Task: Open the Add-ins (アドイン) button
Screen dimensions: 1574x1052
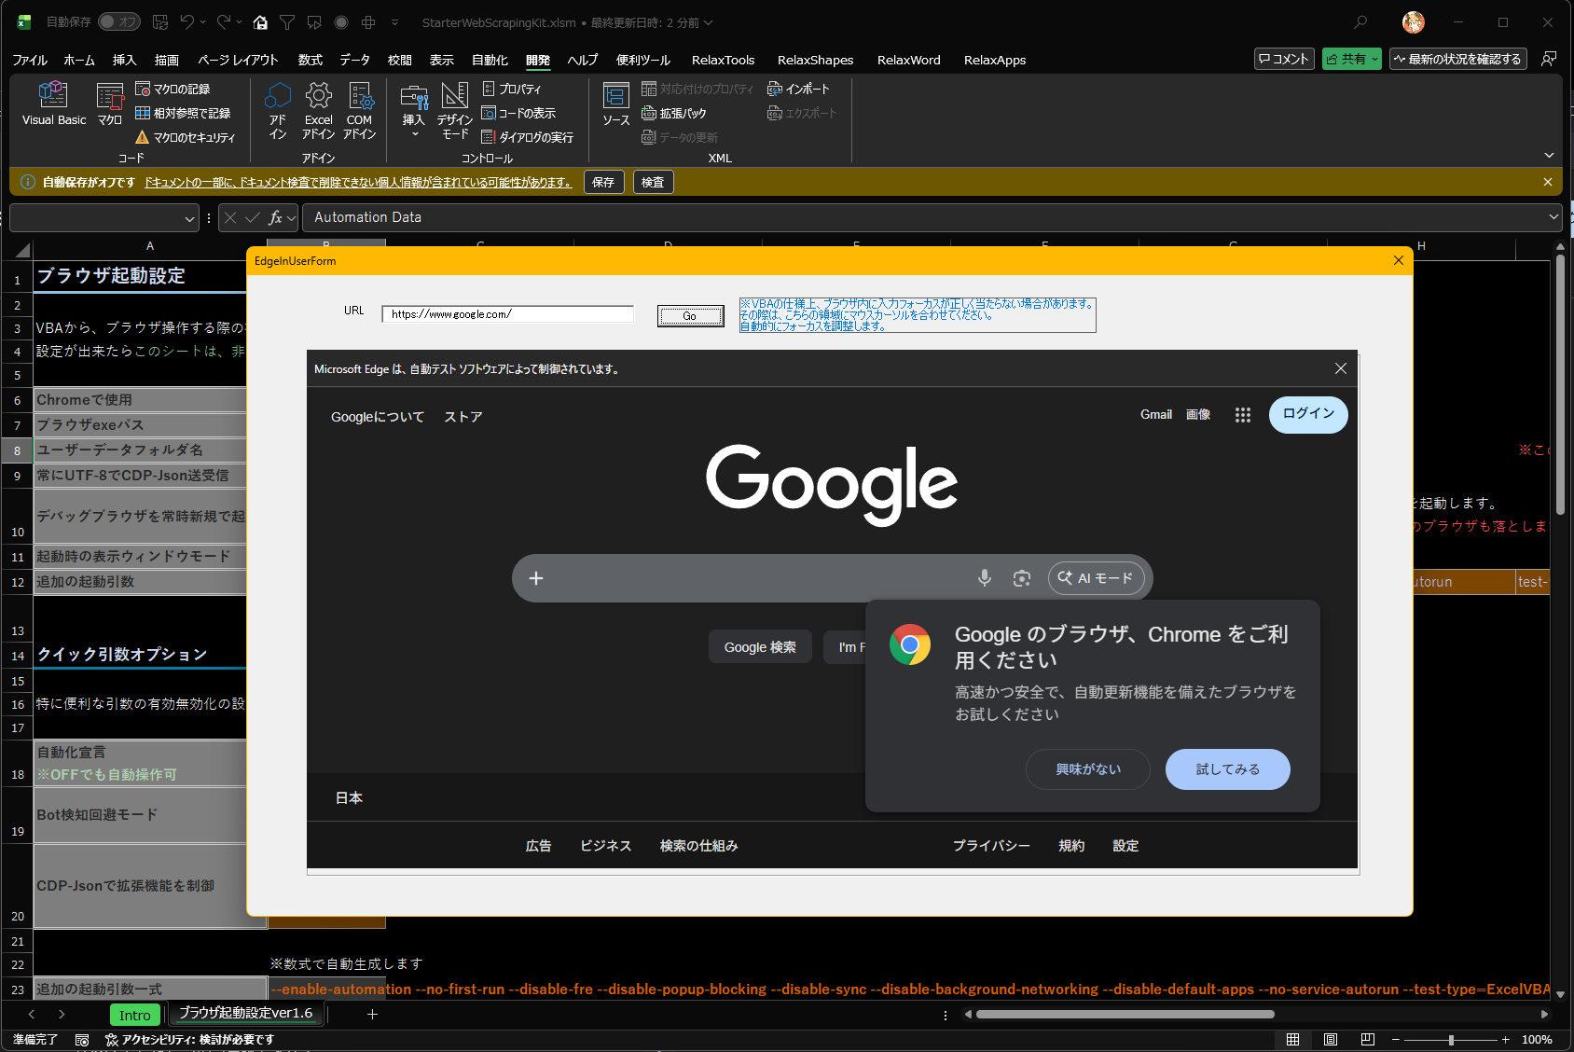Action: [x=278, y=110]
